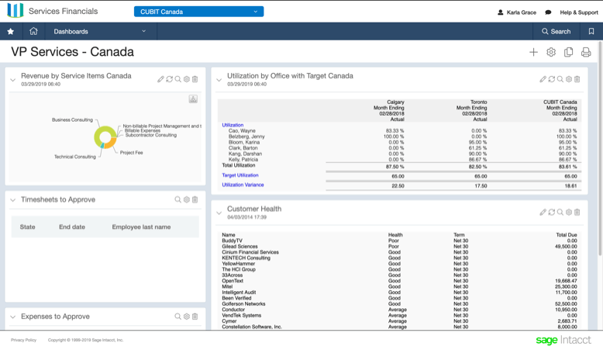Image resolution: width=603 pixels, height=350 pixels.
Task: Print the dashboard using printer icon
Action: coord(586,53)
